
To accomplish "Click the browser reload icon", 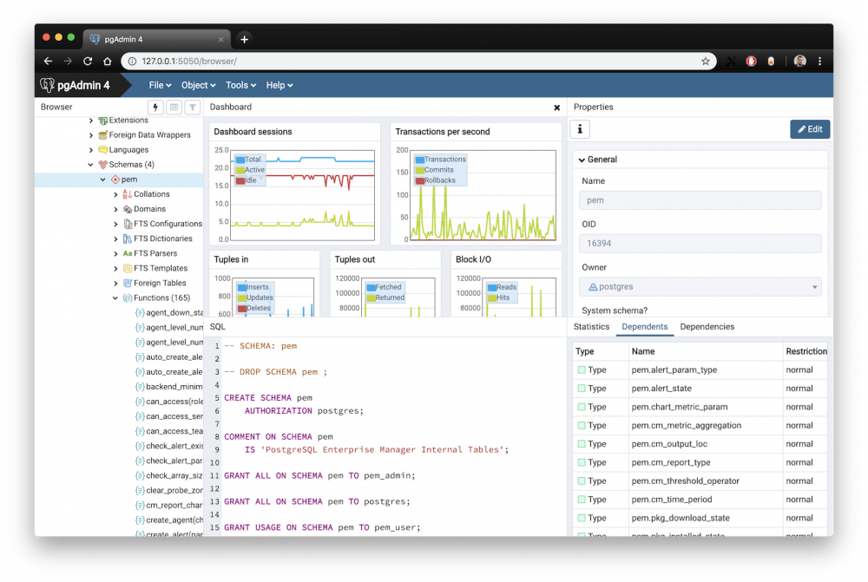I will click(88, 62).
